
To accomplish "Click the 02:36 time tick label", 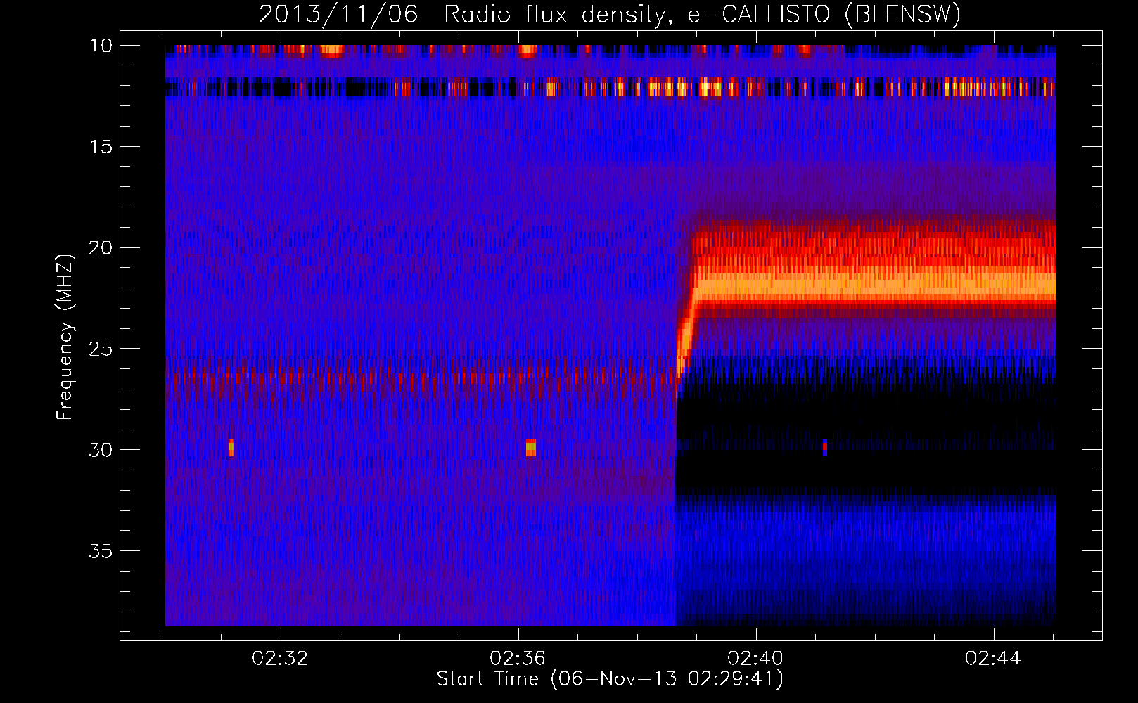I will pos(518,659).
